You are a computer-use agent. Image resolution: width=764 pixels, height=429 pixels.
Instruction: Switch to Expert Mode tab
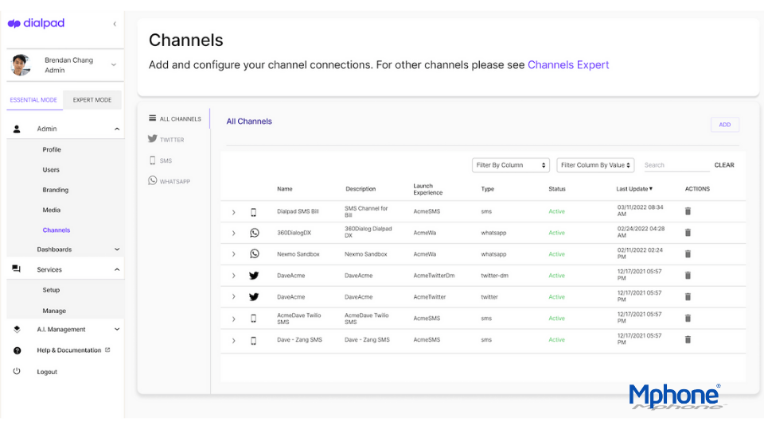click(x=92, y=100)
